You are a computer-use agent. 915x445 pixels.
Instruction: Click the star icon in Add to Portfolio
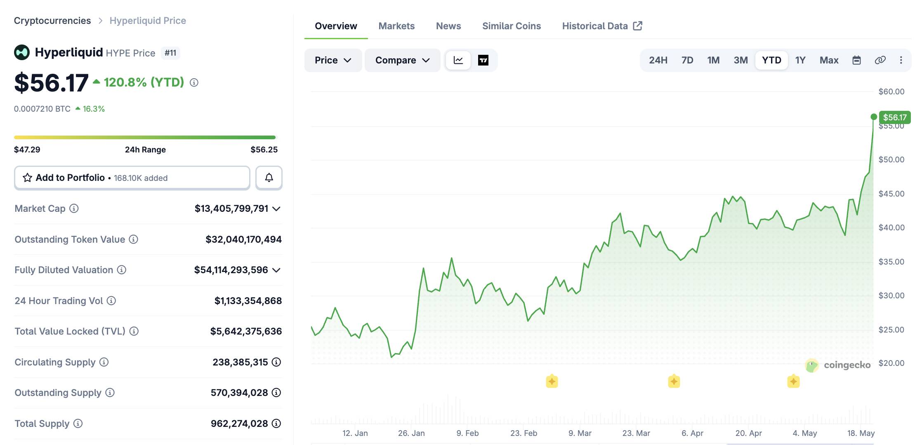(x=27, y=178)
